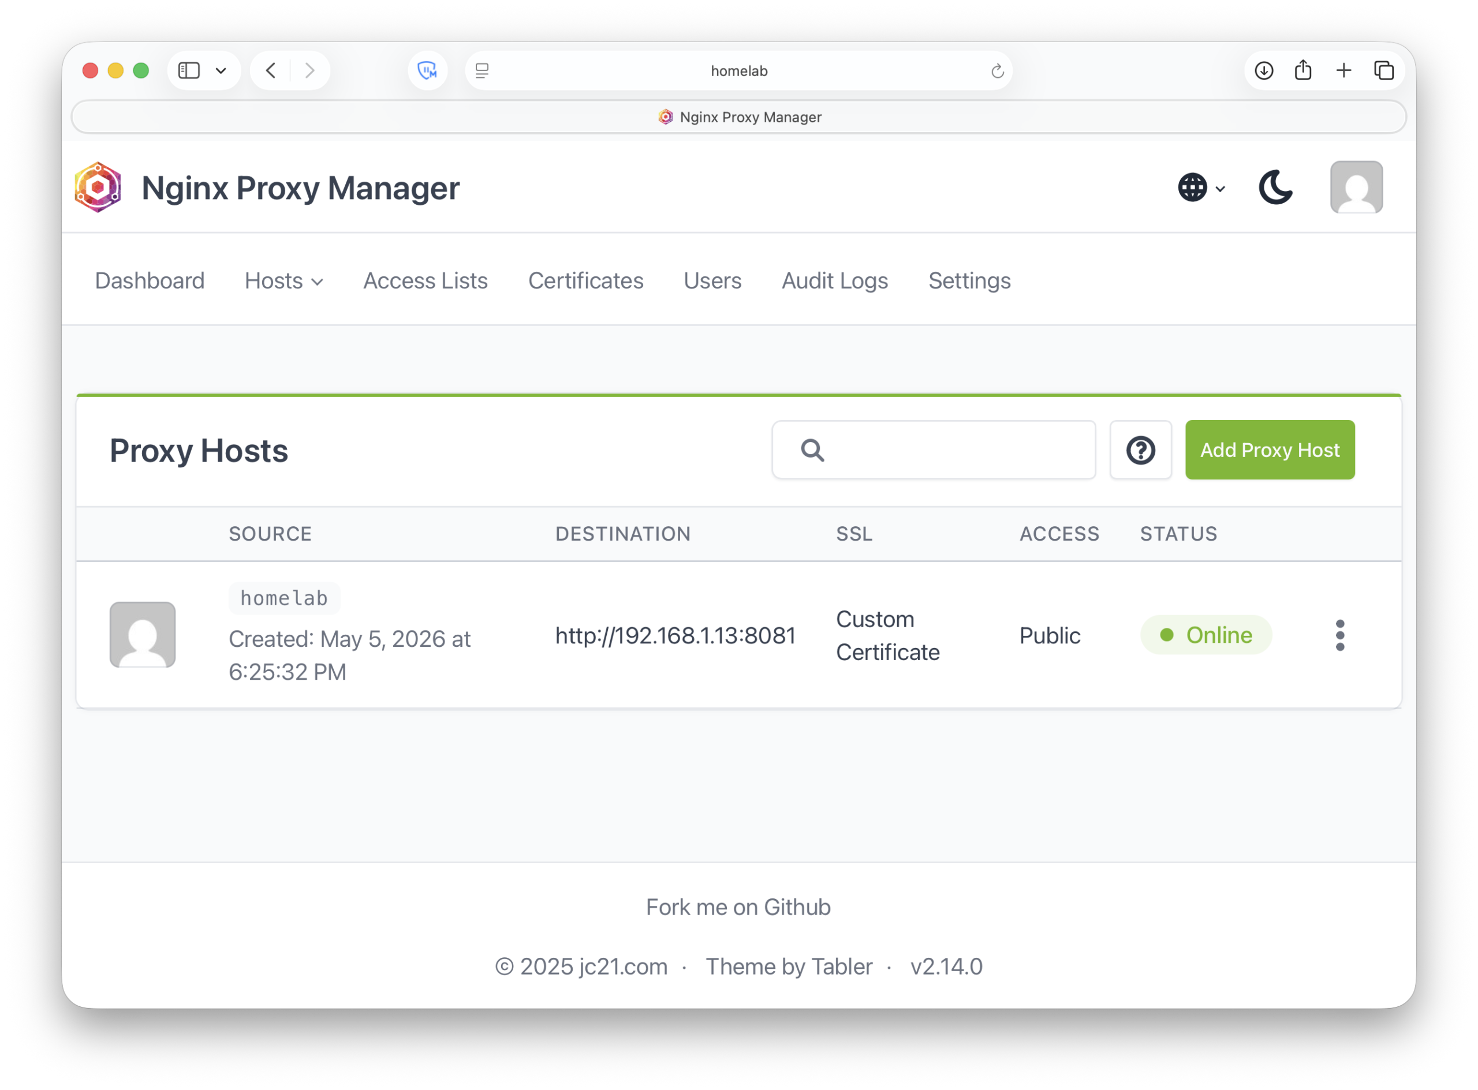1478x1090 pixels.
Task: Click Add Proxy Host button
Action: (x=1270, y=450)
